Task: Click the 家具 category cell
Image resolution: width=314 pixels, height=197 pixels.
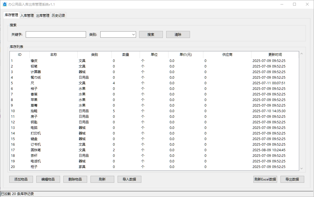Action: [x=82, y=167]
